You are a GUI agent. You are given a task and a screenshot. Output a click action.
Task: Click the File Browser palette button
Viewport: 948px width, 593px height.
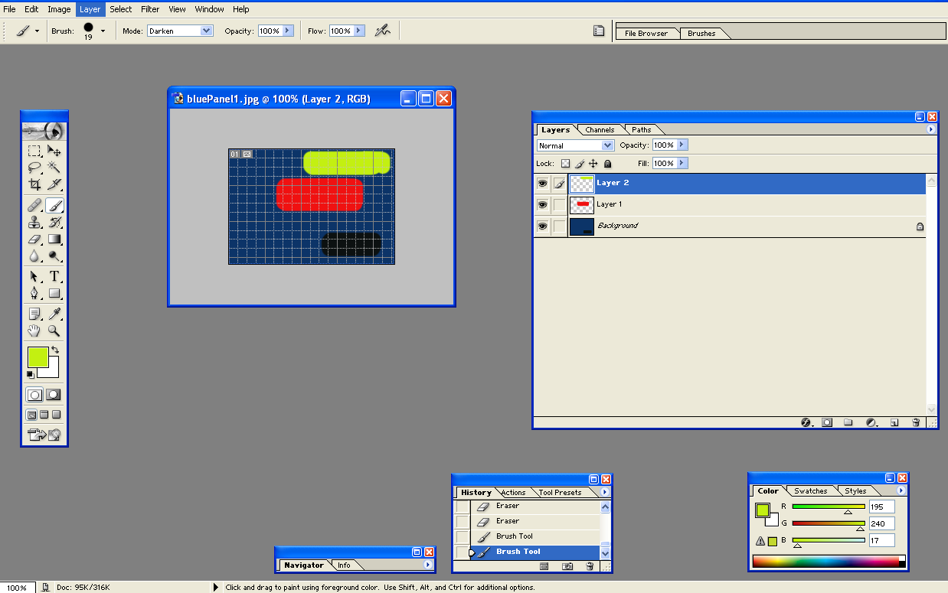pyautogui.click(x=647, y=33)
